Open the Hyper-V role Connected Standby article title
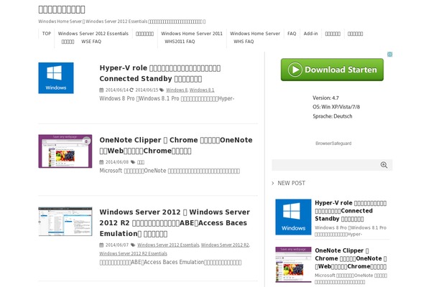The width and height of the screenshot is (431, 287). coord(160,73)
